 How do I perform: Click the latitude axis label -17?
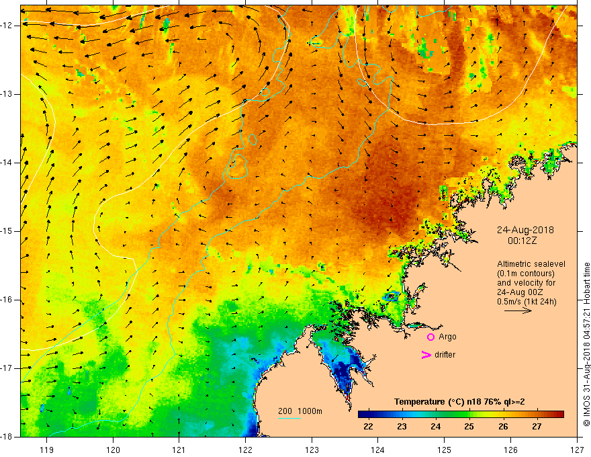pos(7,368)
